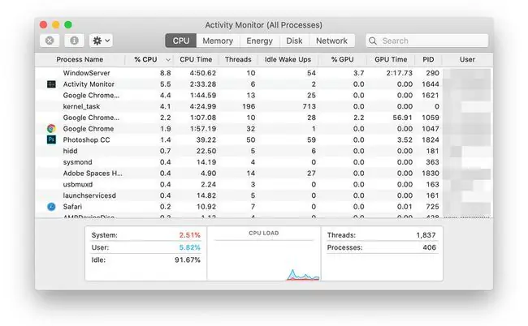Select Google Chrome row with PID 1621
The height and width of the screenshot is (326, 528).
pos(263,95)
